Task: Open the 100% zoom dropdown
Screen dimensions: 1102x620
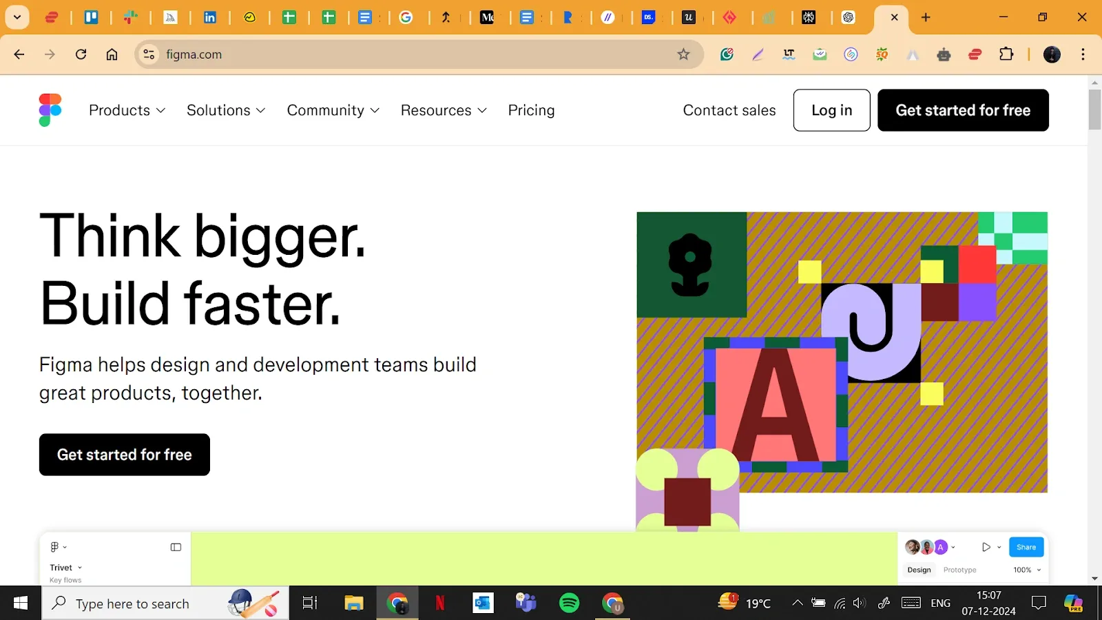Action: pos(1026,570)
